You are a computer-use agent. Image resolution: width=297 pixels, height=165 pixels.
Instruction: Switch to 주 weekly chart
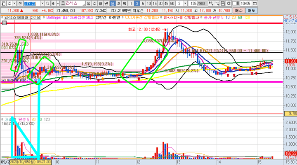(x=94, y=3)
